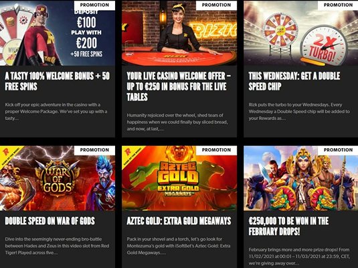The image size is (358, 268).
Task: Click the Promotion tag on welcome bonus card
Action: coord(94,5)
